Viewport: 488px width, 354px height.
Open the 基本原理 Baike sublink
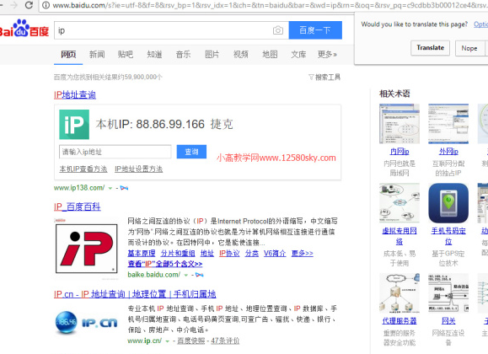click(142, 254)
